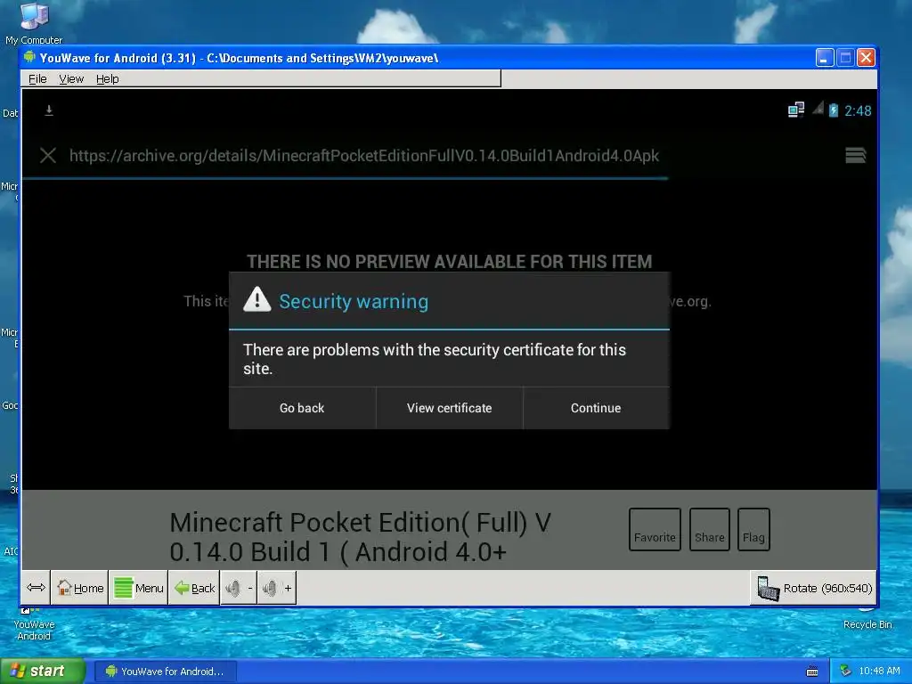The image size is (912, 684).
Task: Click the Android network status icon
Action: [795, 110]
